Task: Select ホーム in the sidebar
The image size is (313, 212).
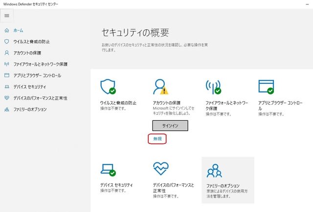Action: 19,30
